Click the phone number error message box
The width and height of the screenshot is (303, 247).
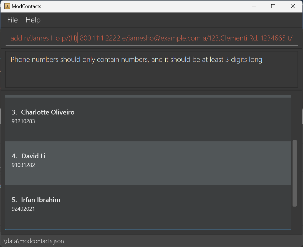click(x=151, y=69)
